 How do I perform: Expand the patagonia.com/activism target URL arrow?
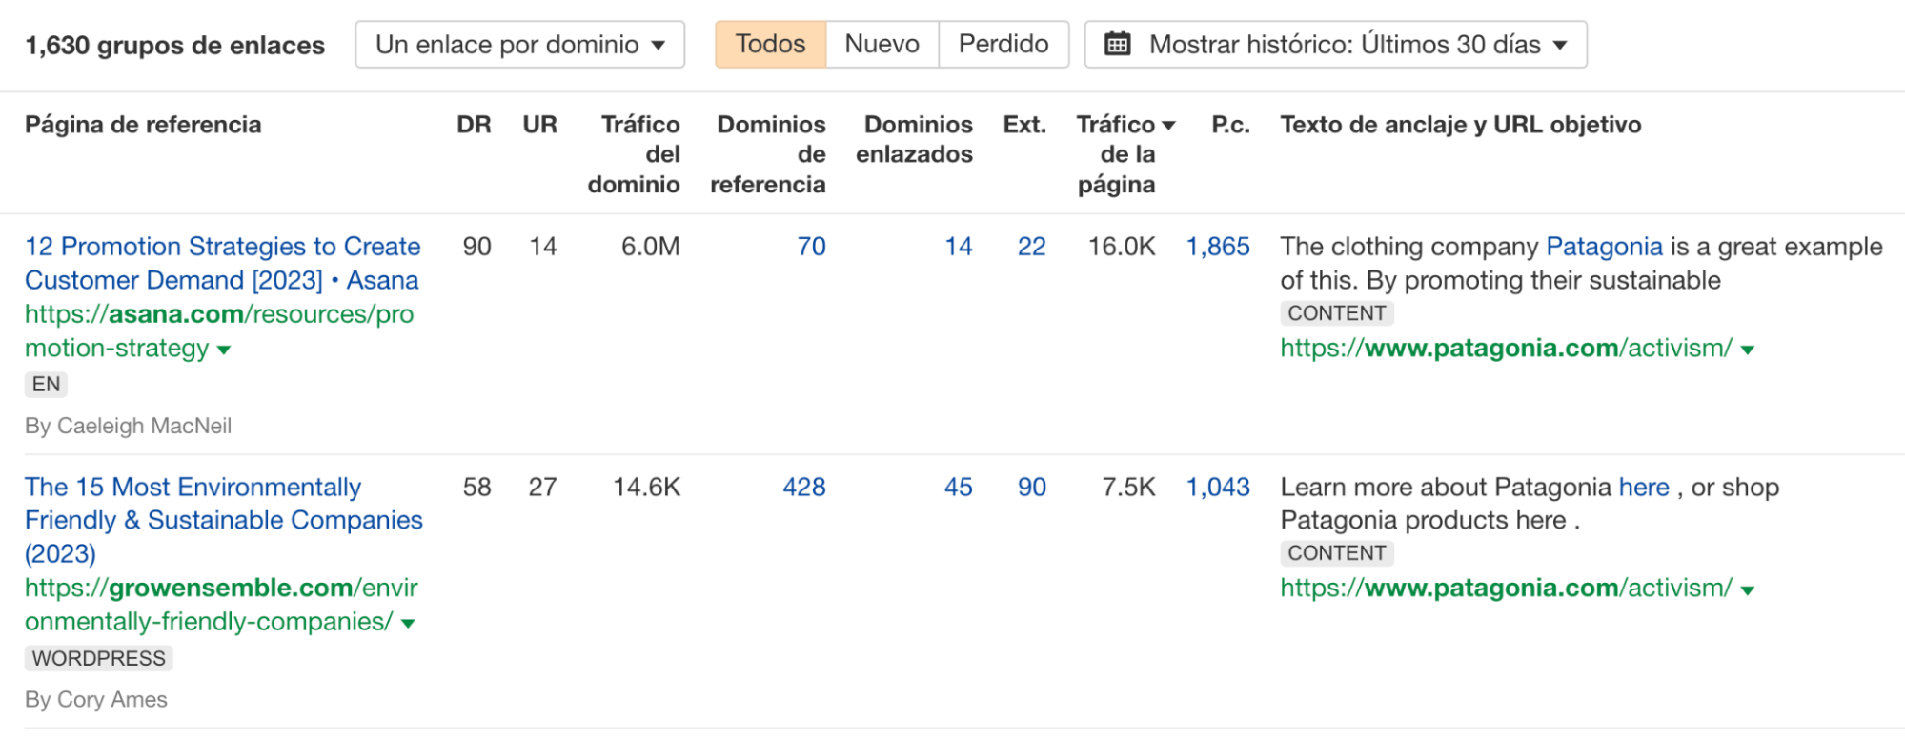pos(1745,349)
